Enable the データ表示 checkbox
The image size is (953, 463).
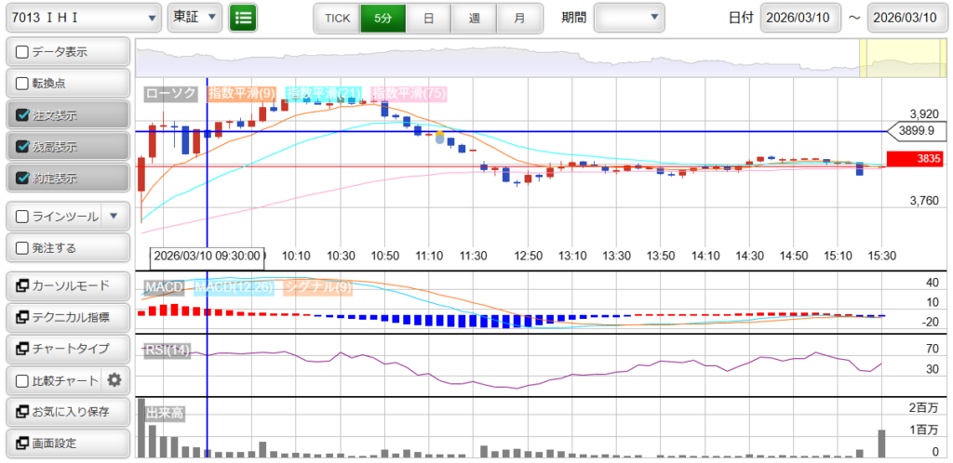pyautogui.click(x=22, y=52)
